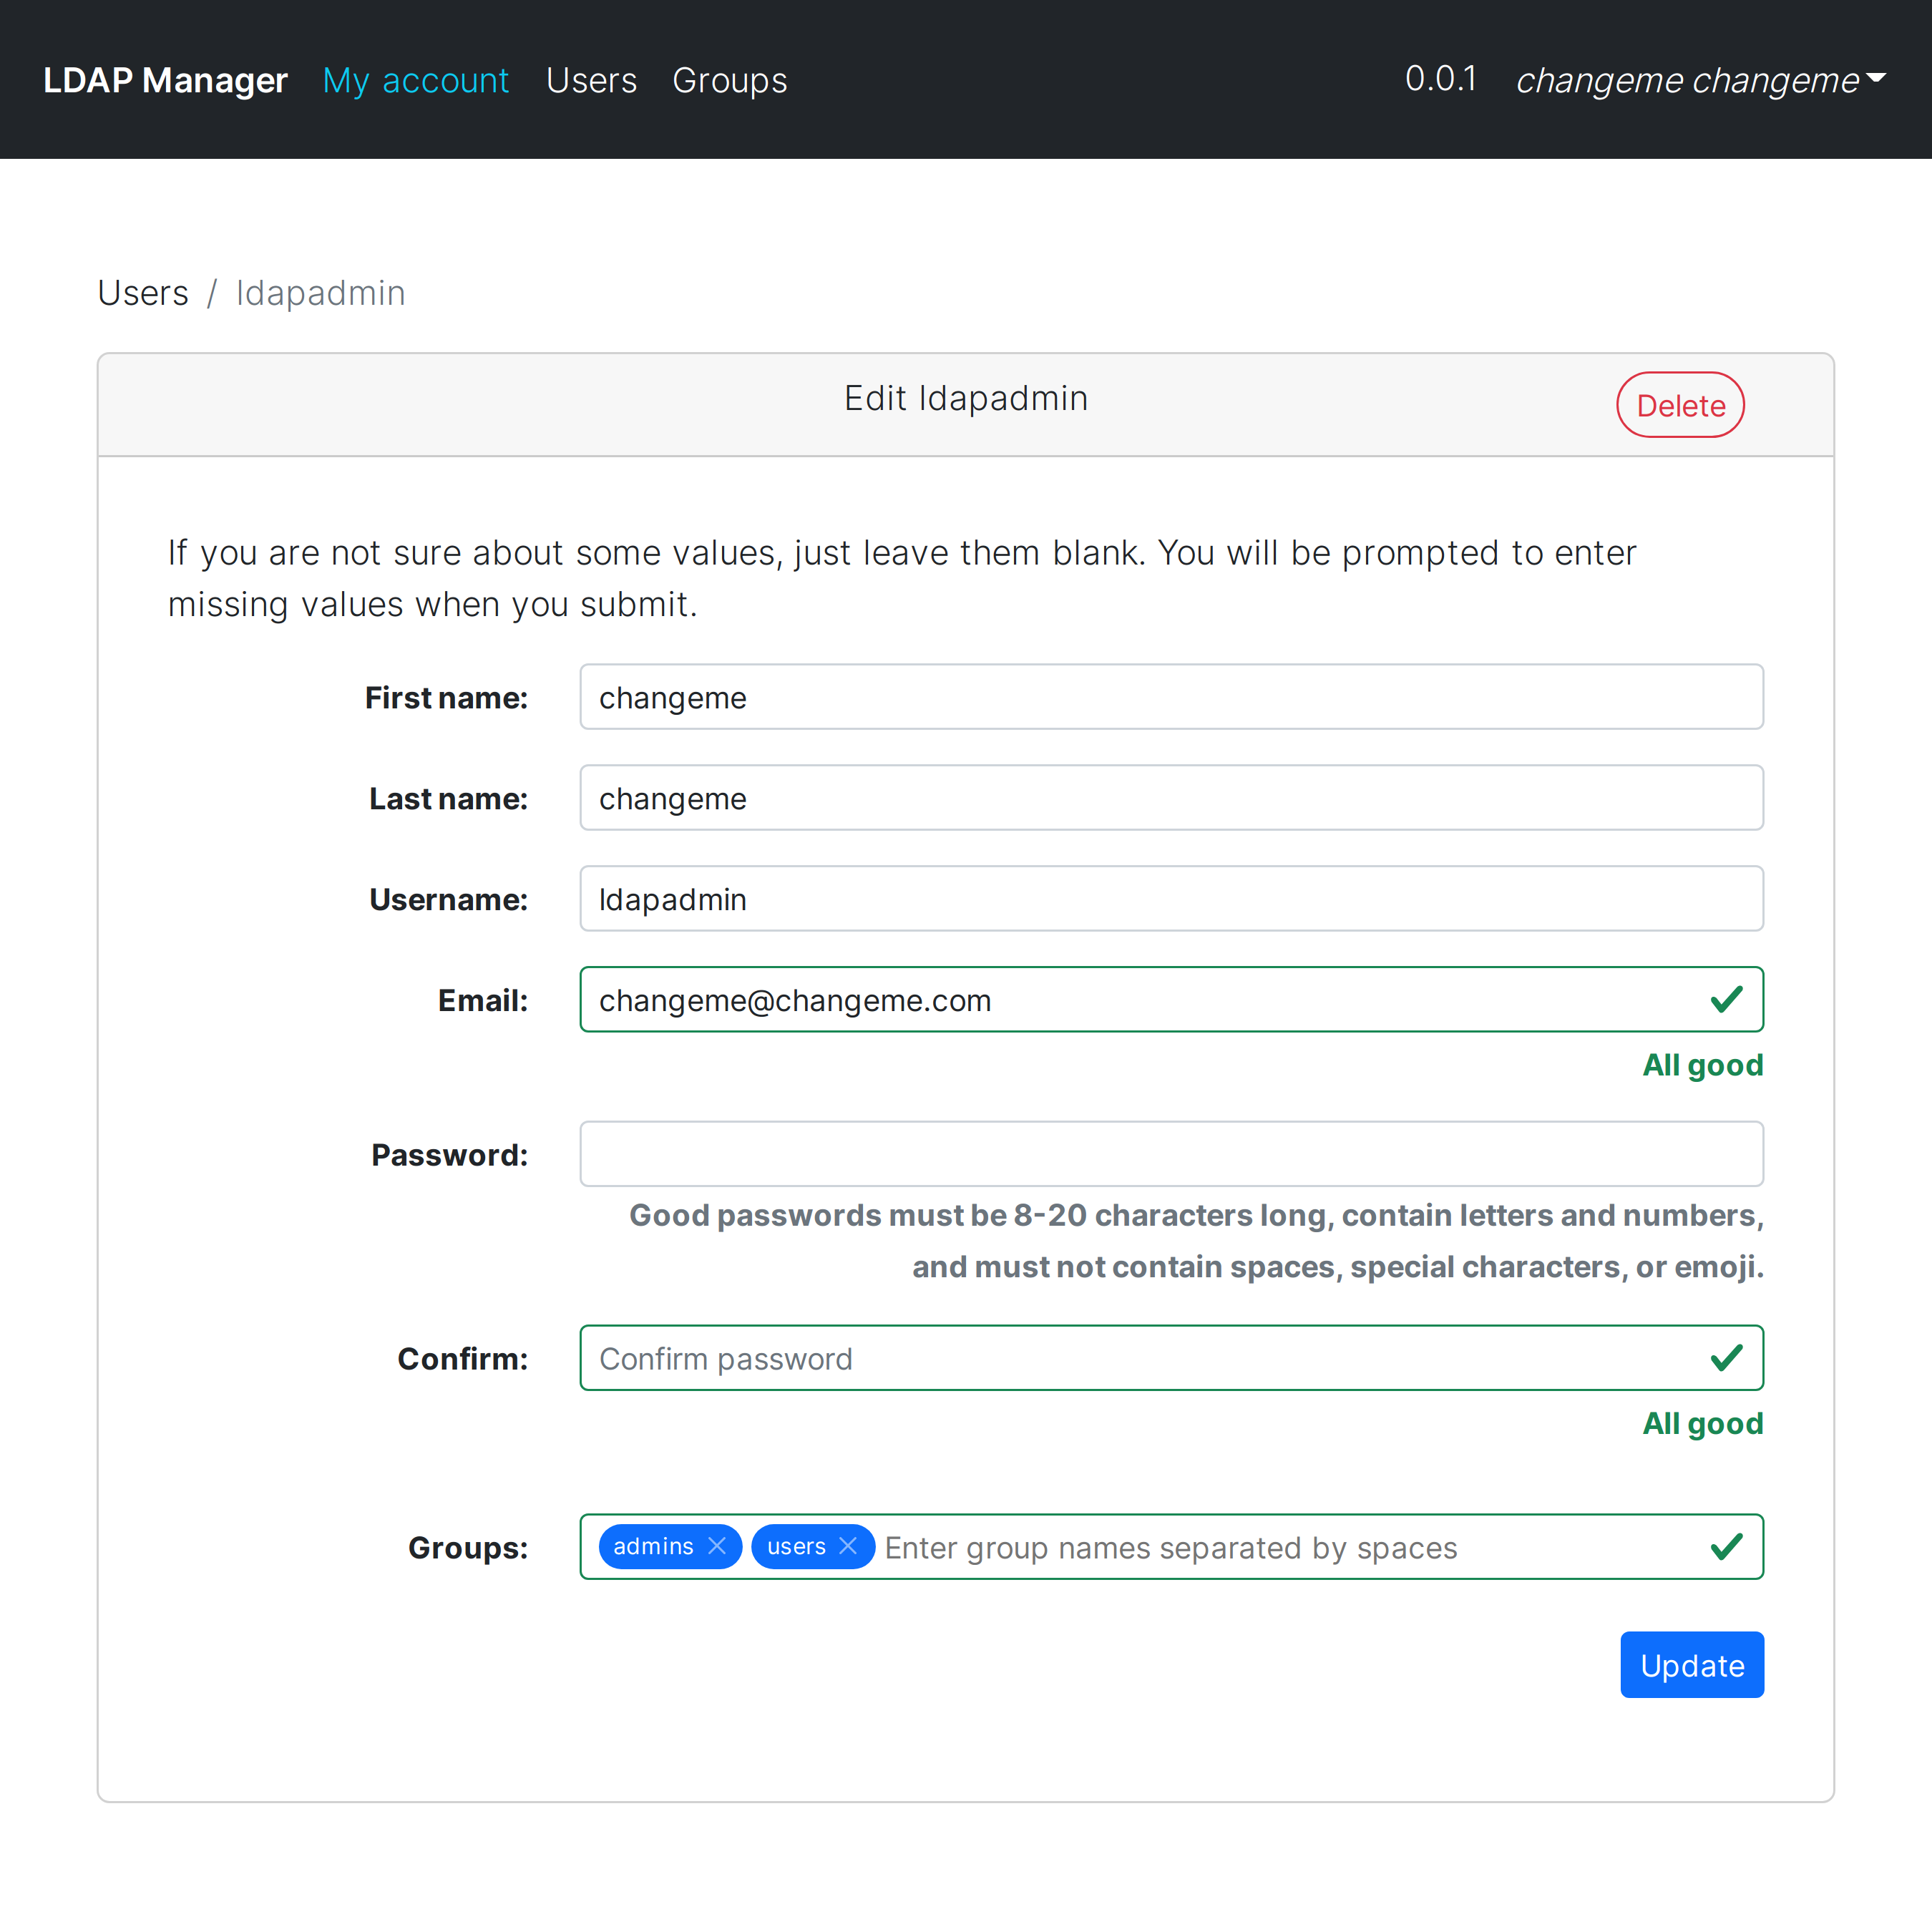Click the Email field green checkmark
This screenshot has width=1932, height=1932.
[x=1726, y=999]
